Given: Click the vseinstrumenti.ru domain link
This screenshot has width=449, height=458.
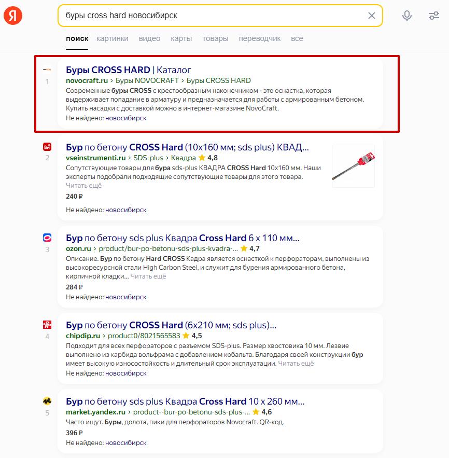Looking at the screenshot, I should click(x=96, y=158).
